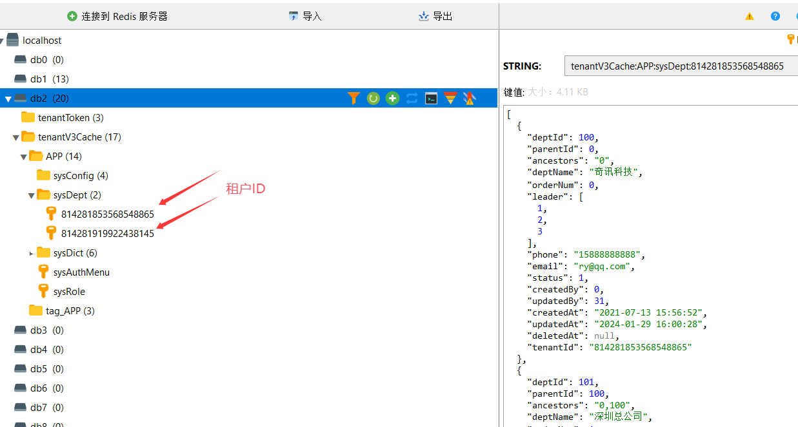Click 连接到 Redis 服务器 button
798x427 pixels.
click(117, 16)
